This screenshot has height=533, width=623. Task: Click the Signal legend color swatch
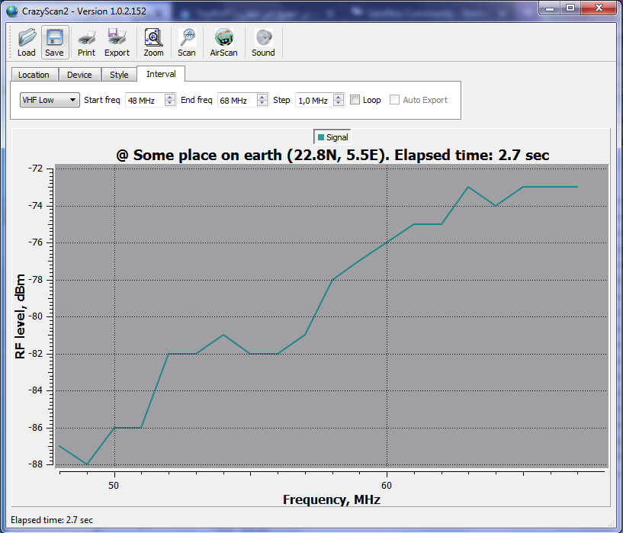tap(320, 137)
